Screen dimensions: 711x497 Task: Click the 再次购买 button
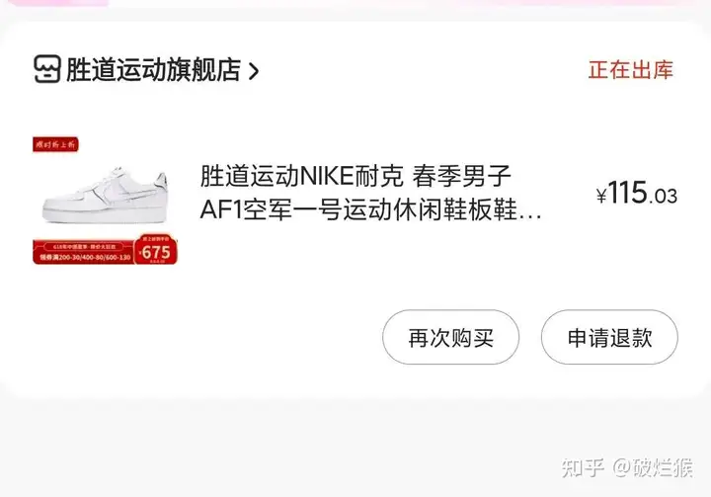tap(450, 337)
